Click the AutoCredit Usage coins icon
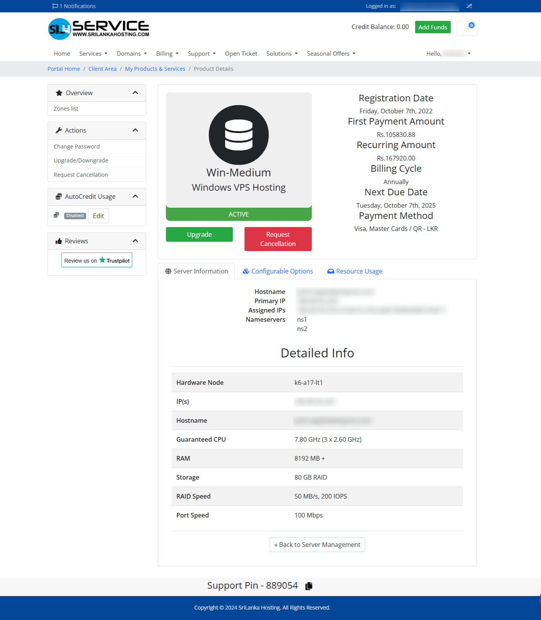 (x=59, y=196)
